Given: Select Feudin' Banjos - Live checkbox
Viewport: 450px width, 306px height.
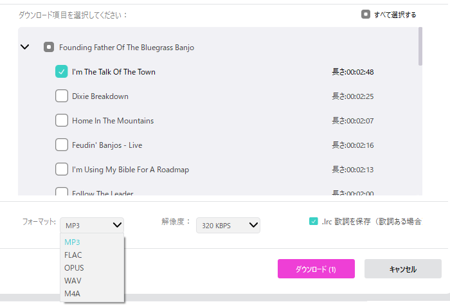Looking at the screenshot, I should coord(62,145).
